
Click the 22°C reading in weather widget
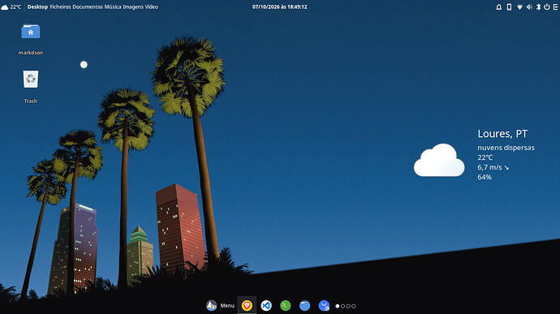click(485, 157)
